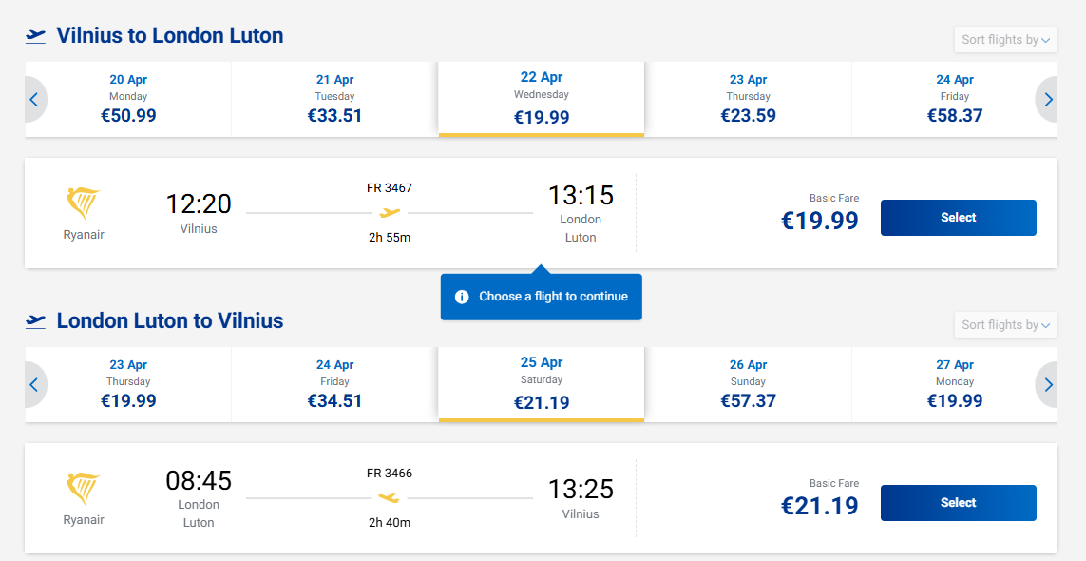
Task: Click previous dates arrow for outbound flight
Action: [34, 99]
